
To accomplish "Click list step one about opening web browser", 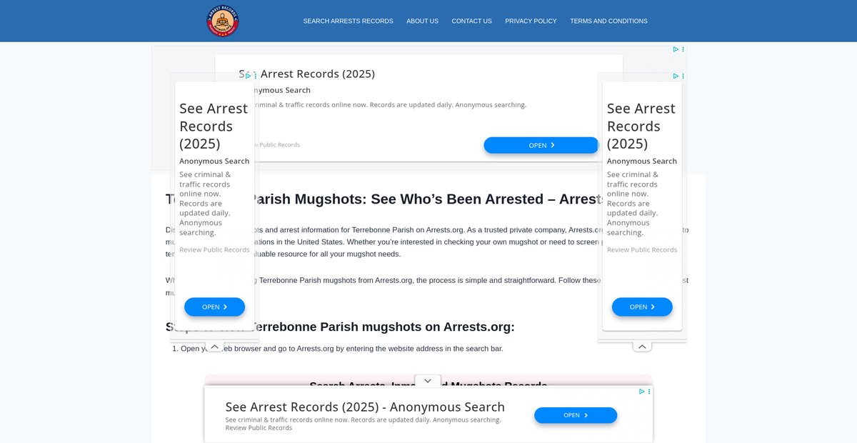I will tap(342, 349).
